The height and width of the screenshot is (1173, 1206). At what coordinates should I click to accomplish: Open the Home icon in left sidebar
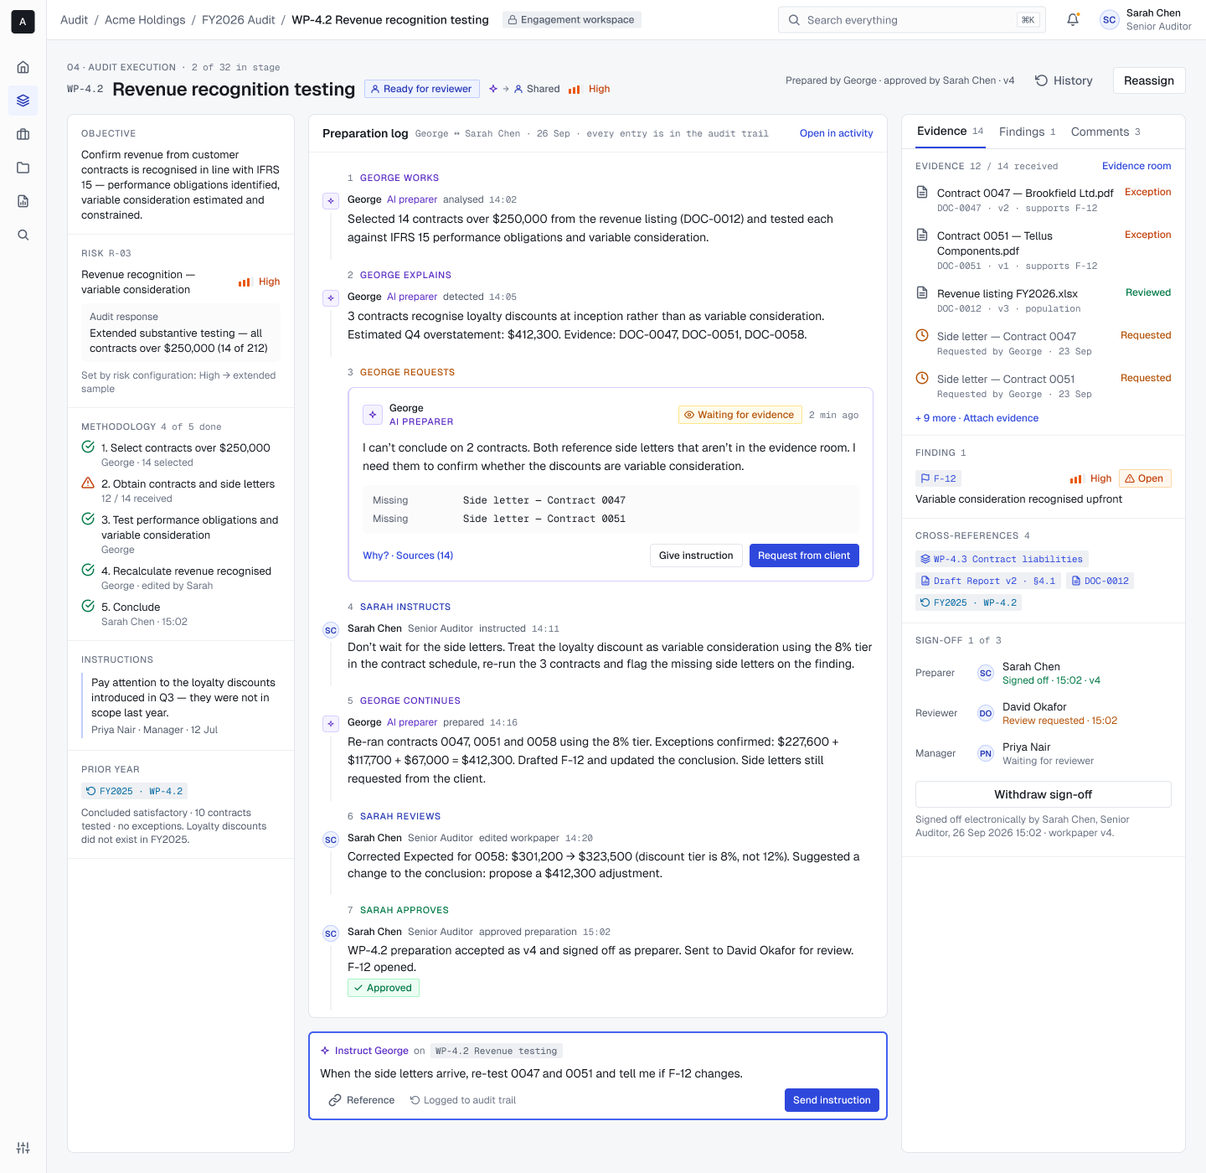pos(23,67)
